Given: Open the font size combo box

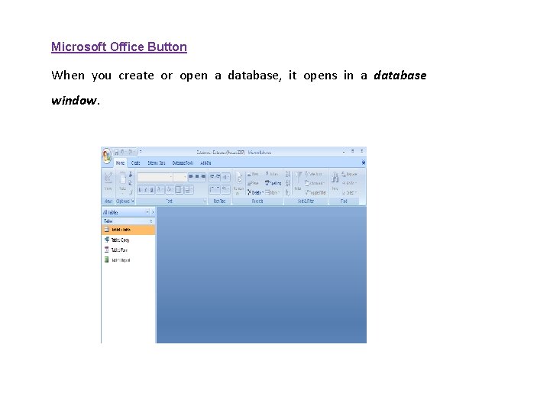Looking at the screenshot, I should pyautogui.click(x=180, y=177).
